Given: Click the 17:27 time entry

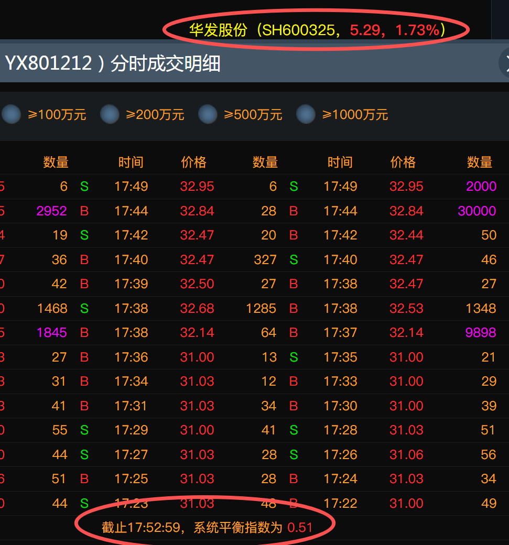Looking at the screenshot, I should click(131, 455).
